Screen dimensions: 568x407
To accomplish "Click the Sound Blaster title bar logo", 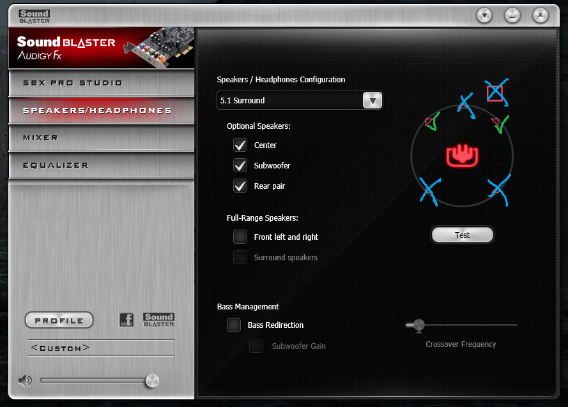I will 34,17.
